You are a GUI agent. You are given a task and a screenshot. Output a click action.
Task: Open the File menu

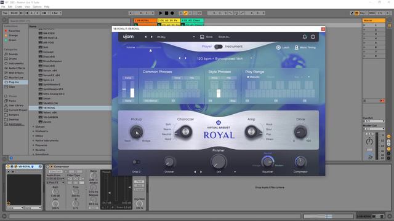pyautogui.click(x=3, y=7)
